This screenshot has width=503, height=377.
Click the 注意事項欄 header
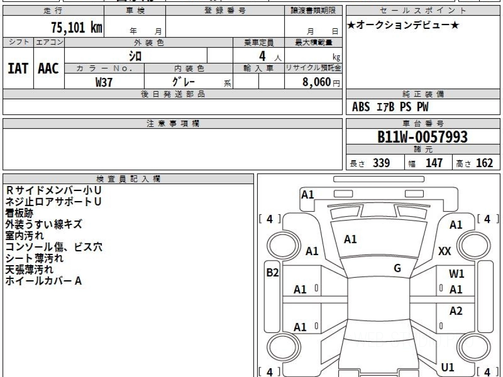coord(173,124)
